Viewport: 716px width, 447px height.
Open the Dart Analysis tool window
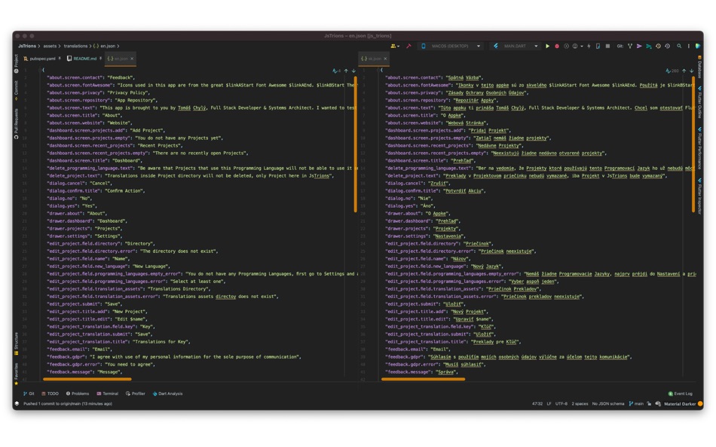coord(167,394)
